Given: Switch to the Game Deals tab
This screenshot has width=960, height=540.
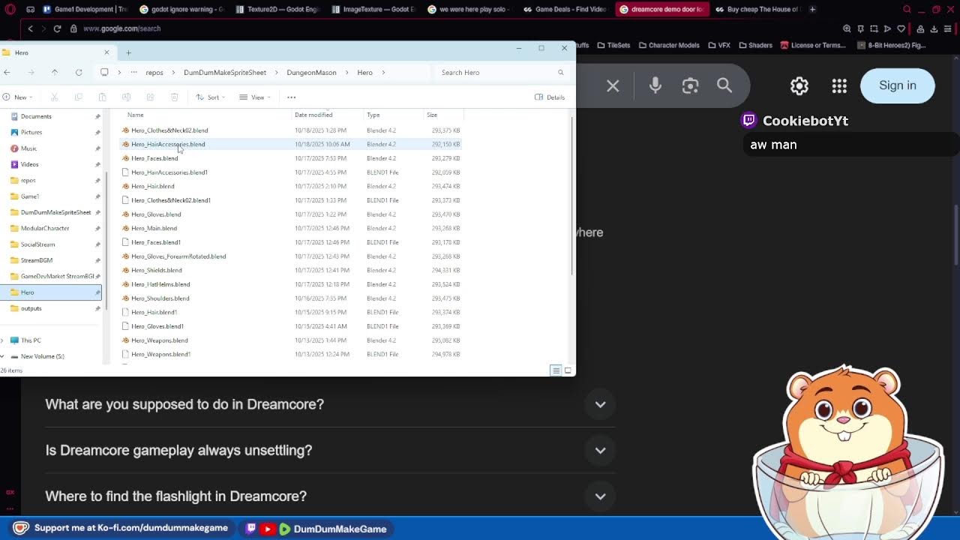Looking at the screenshot, I should (566, 10).
